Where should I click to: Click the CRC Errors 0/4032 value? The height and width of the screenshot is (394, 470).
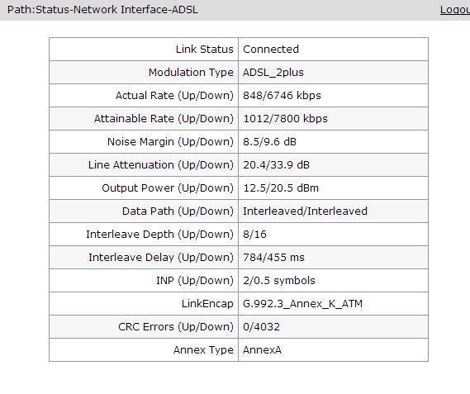pyautogui.click(x=261, y=326)
